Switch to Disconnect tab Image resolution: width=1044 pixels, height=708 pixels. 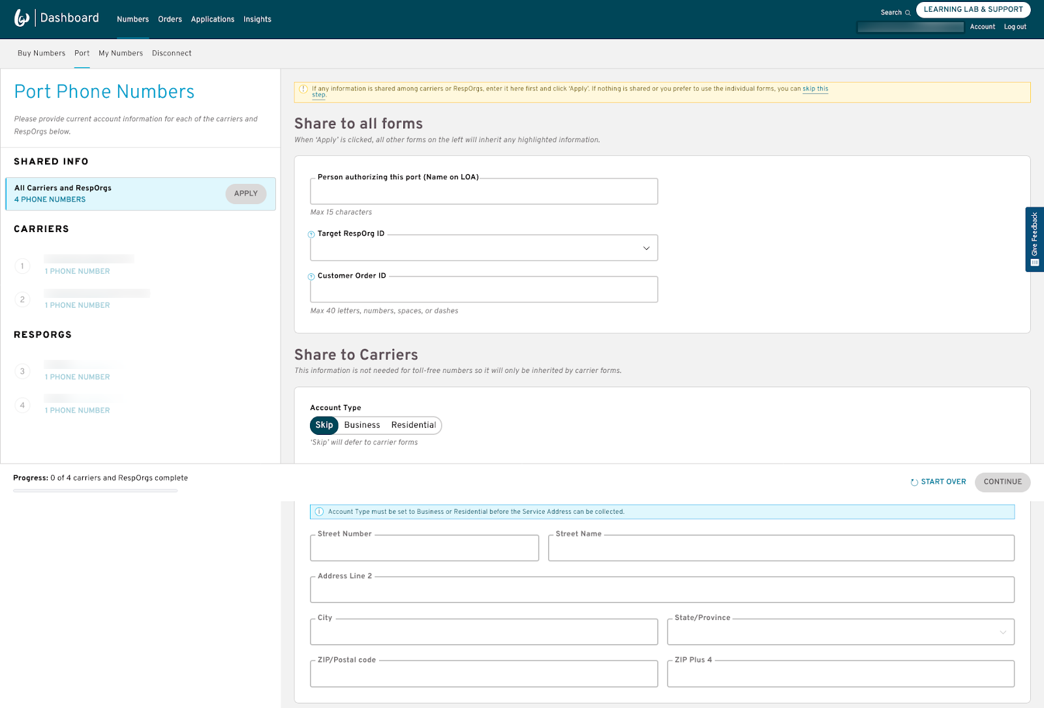[x=172, y=53]
